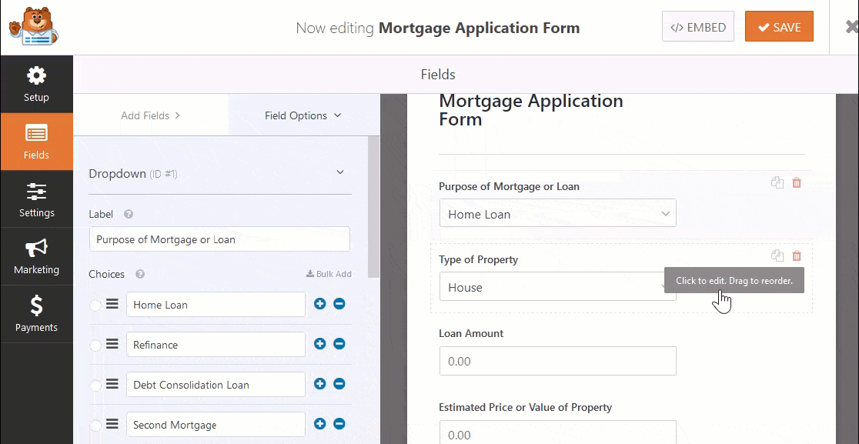Remove the Refinance choice
This screenshot has height=444, width=859.
[x=339, y=344]
